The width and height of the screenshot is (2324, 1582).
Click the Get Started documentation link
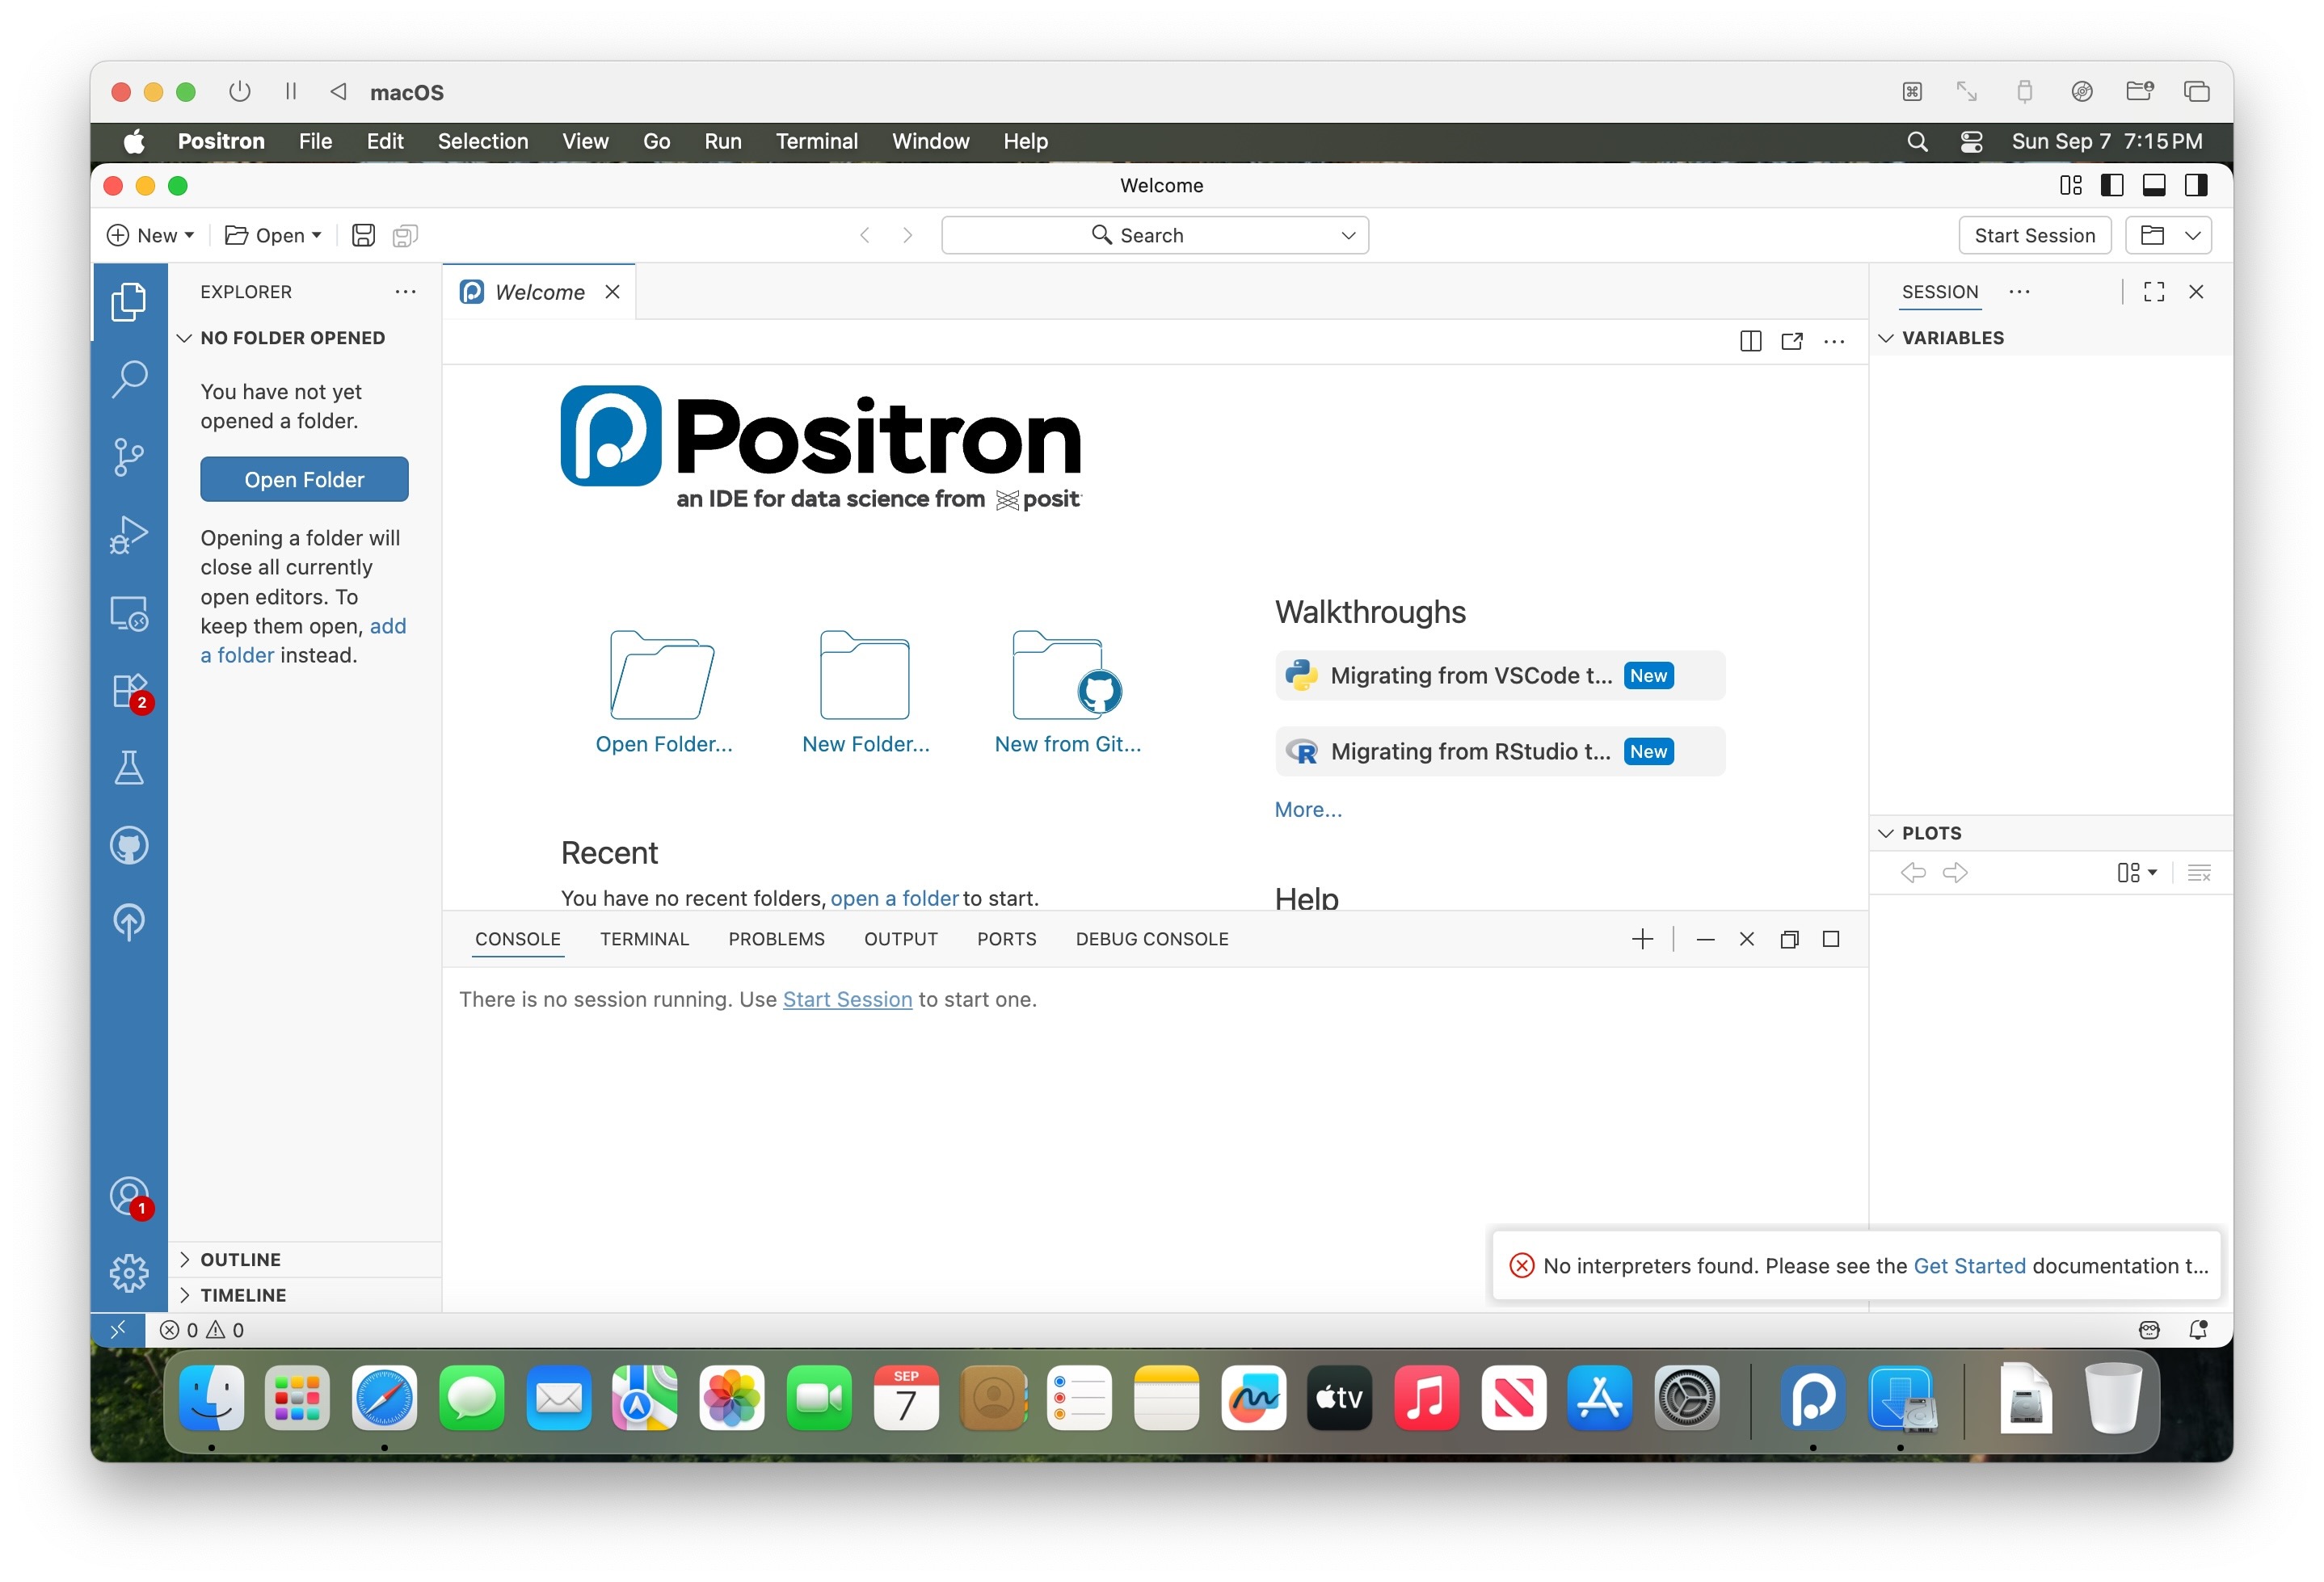pyautogui.click(x=1969, y=1265)
